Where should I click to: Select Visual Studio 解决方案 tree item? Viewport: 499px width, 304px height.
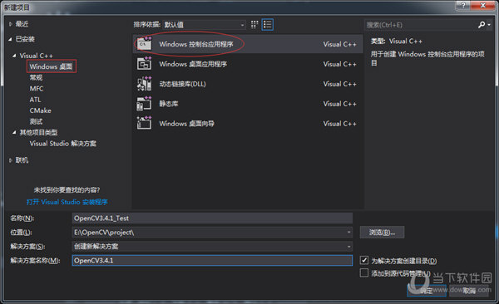pos(62,144)
